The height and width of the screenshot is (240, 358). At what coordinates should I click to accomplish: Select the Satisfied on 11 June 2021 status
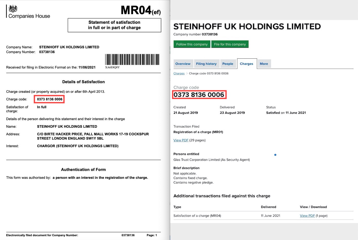[286, 113]
